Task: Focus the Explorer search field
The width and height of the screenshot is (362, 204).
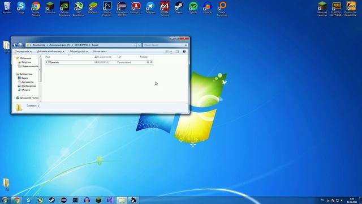Action: pos(165,45)
